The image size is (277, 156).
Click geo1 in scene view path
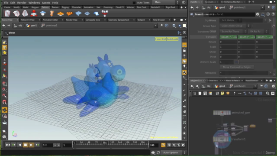click(x=32, y=26)
